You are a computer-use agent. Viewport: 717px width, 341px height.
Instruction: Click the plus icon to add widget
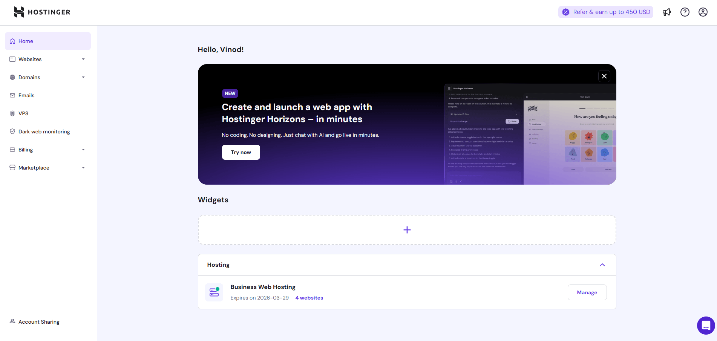click(x=407, y=230)
